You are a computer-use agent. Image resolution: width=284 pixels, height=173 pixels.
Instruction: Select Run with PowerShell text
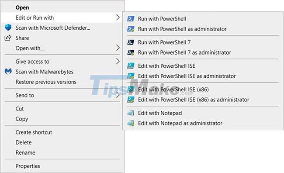(x=162, y=19)
